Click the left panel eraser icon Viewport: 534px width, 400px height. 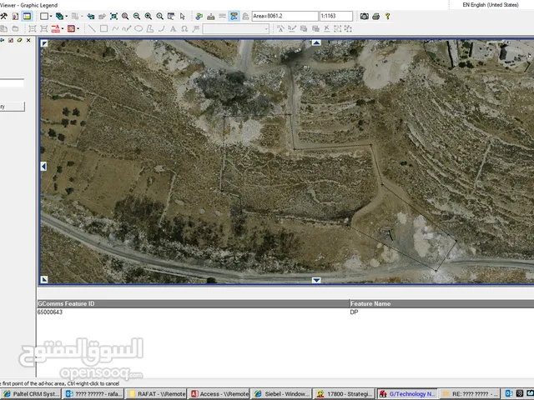point(20,40)
